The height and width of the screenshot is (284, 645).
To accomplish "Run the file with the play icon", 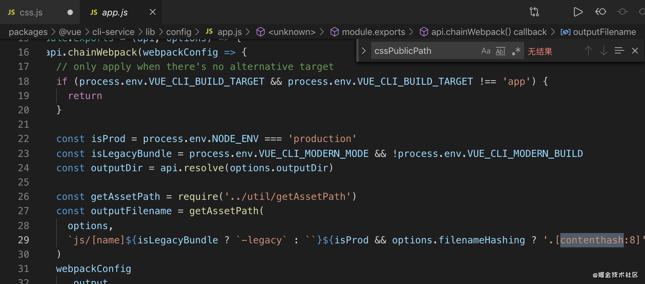I will click(578, 12).
